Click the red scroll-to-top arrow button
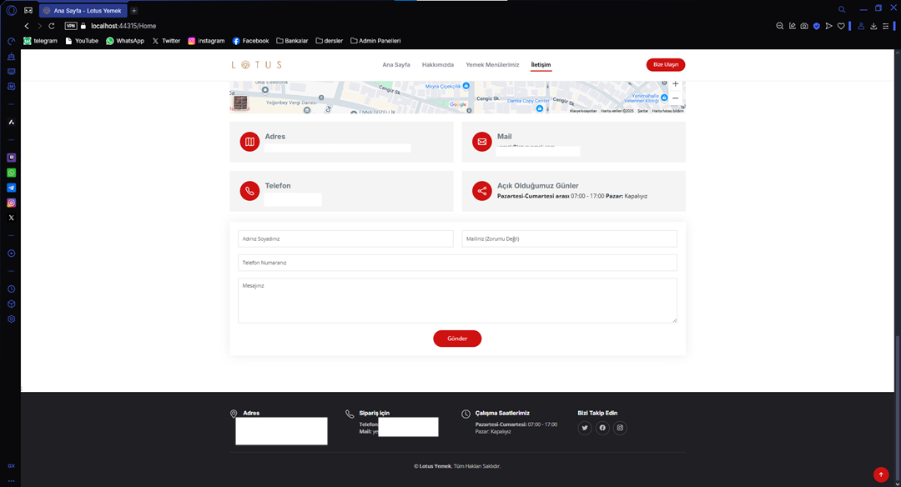Viewport: 901px width, 487px height. pyautogui.click(x=880, y=474)
